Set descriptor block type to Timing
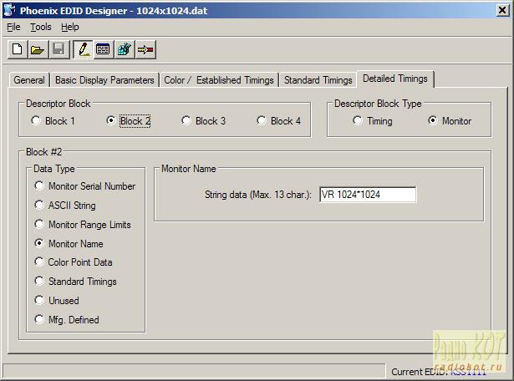The width and height of the screenshot is (514, 381). (x=358, y=121)
